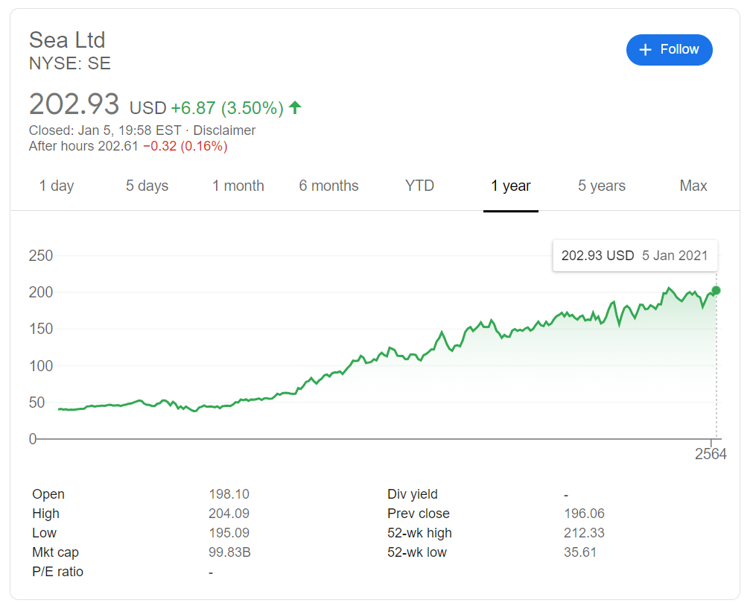Image resolution: width=753 pixels, height=609 pixels.
Task: Show the Max chart history
Action: tap(693, 186)
